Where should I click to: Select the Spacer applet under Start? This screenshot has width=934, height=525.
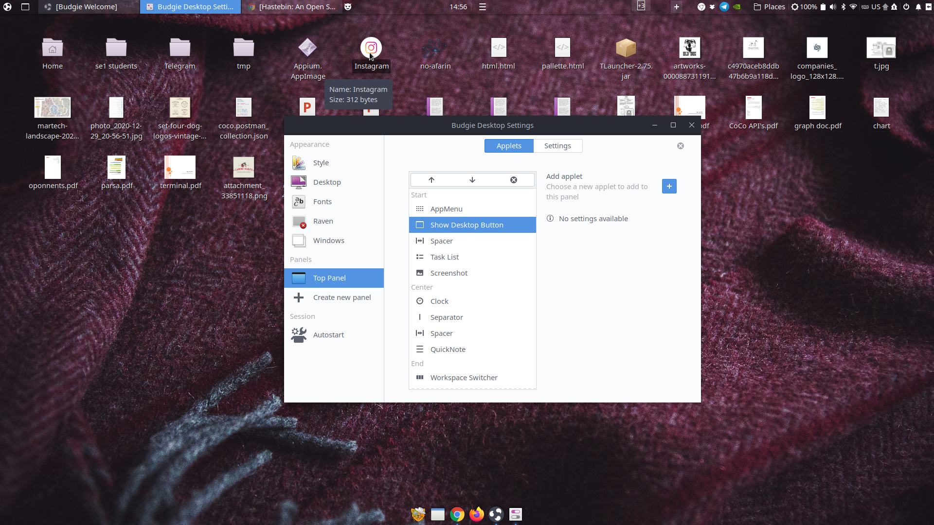472,241
